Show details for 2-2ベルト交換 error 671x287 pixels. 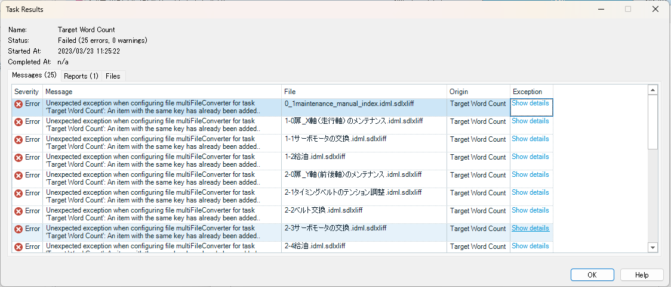point(530,210)
